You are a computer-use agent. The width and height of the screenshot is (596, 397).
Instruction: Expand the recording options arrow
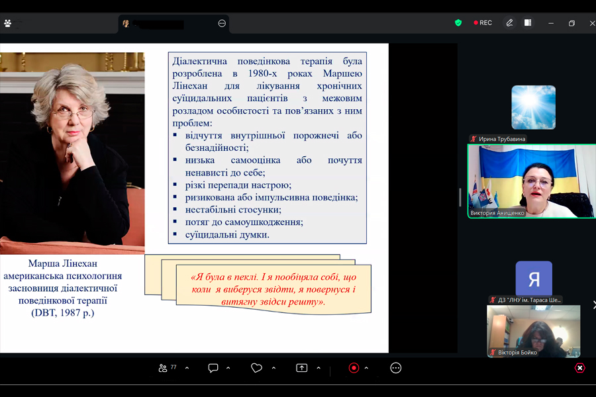pyautogui.click(x=366, y=368)
